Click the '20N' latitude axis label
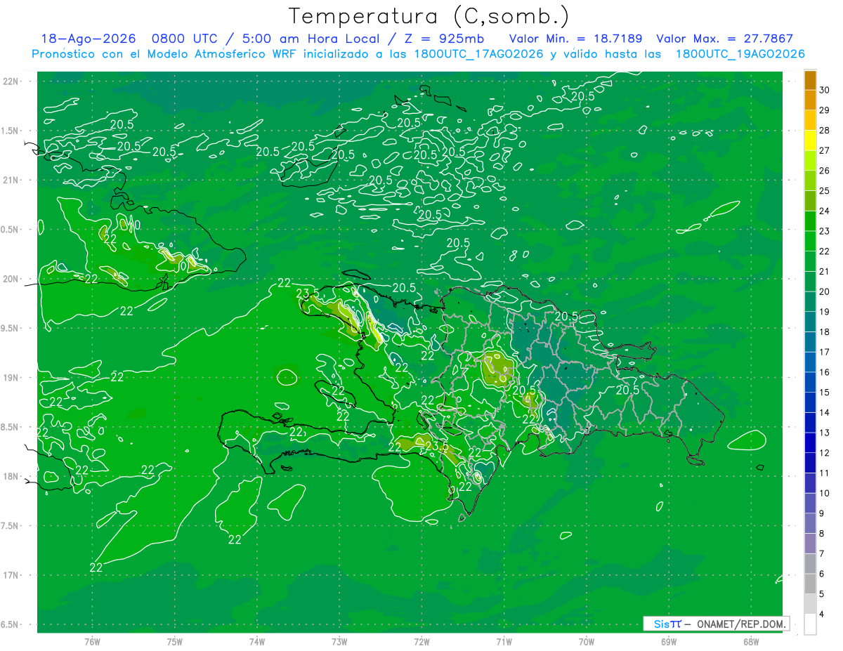This screenshot has height=651, width=843. (11, 279)
